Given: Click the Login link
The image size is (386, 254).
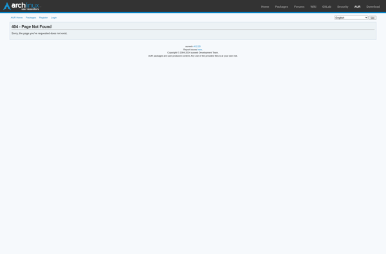Looking at the screenshot, I should 53,17.
